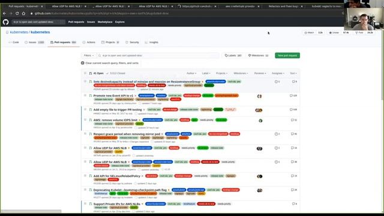Click comments icon on Support Private IPs row
384x216 pixels.
(x=293, y=204)
